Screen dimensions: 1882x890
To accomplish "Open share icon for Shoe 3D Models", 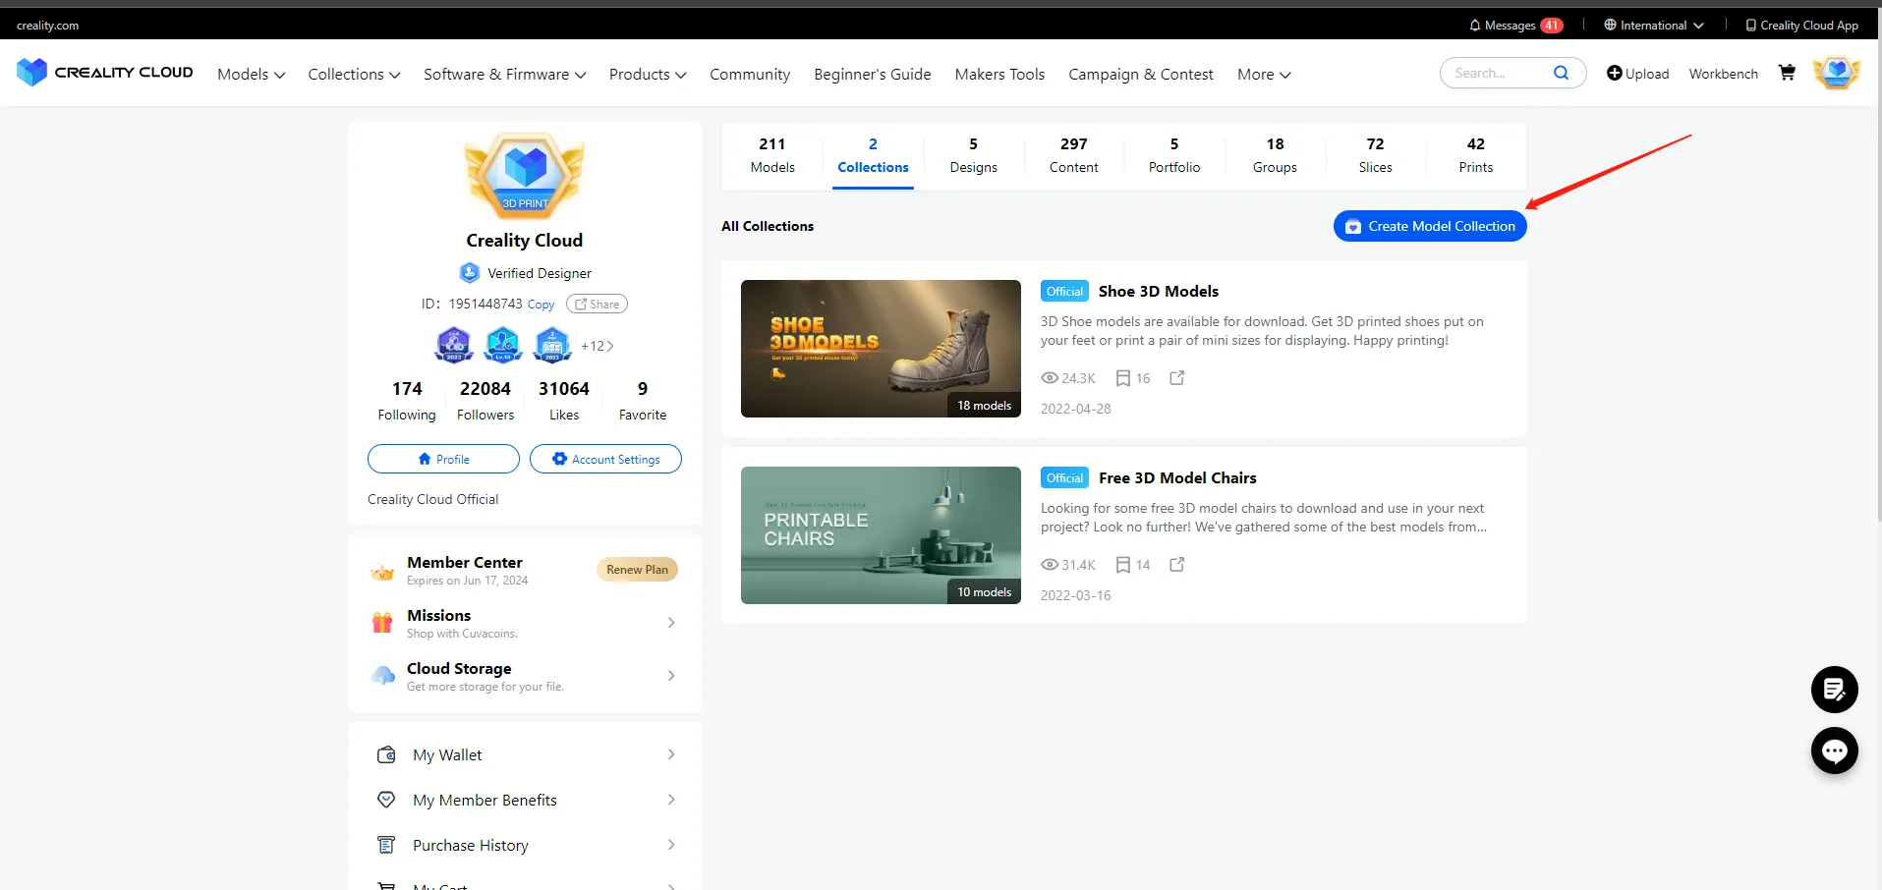I will (1176, 378).
